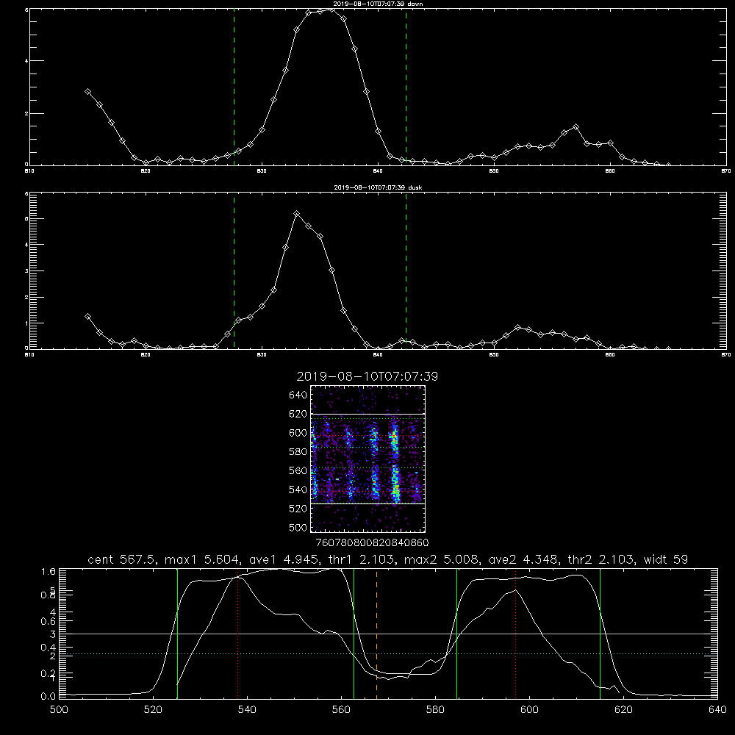Click the leftmost green solid line in the bottom plot

pos(177,634)
